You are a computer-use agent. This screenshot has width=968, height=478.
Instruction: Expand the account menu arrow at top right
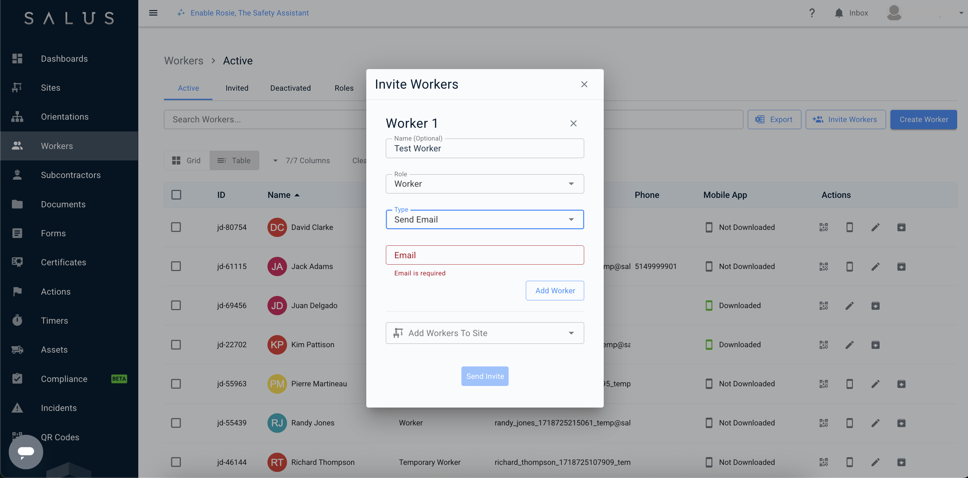[961, 13]
